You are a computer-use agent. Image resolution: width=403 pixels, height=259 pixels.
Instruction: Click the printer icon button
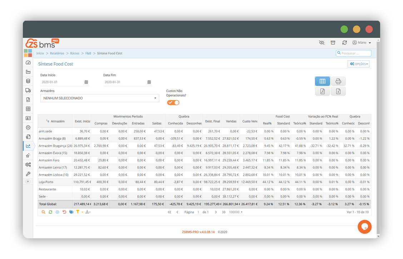[338, 81]
